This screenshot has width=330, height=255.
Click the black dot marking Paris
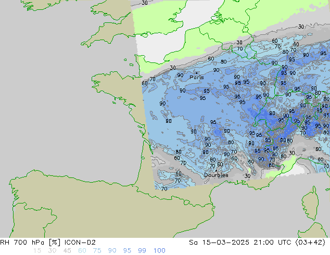pyautogui.click(x=197, y=73)
